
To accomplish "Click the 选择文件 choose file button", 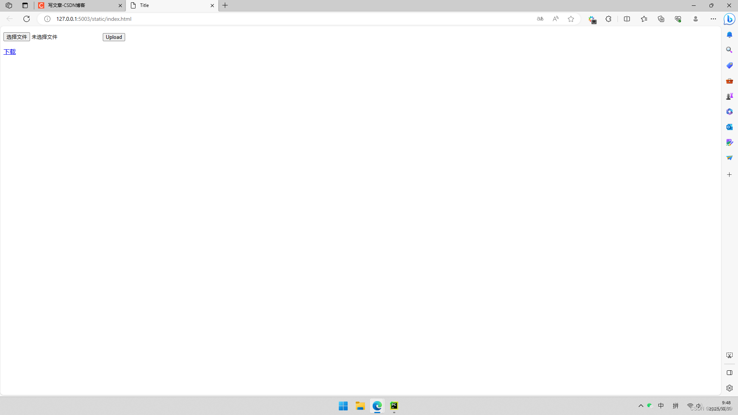I will click(17, 37).
